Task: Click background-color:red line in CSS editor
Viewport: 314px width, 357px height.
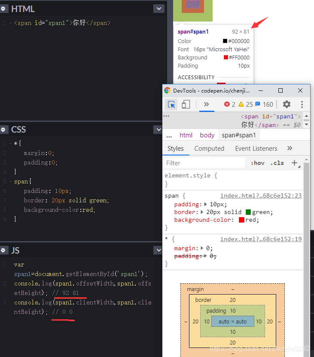Action: click(59, 210)
